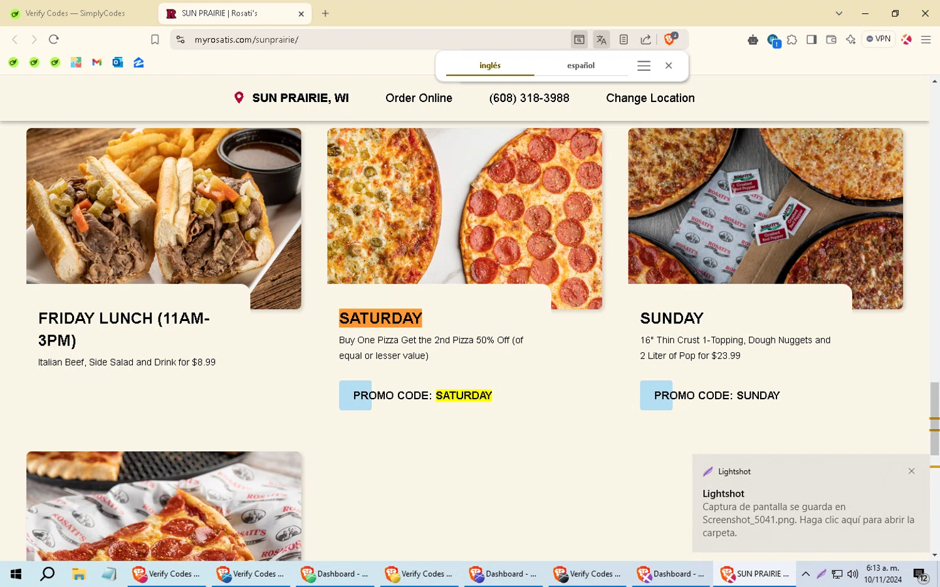Viewport: 940px width, 587px height.
Task: Click Change Location
Action: pos(650,98)
